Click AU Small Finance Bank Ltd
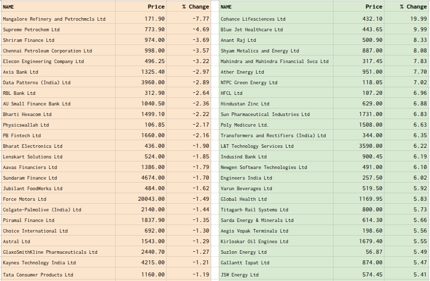Image resolution: width=430 pixels, height=281 pixels. click(x=36, y=104)
